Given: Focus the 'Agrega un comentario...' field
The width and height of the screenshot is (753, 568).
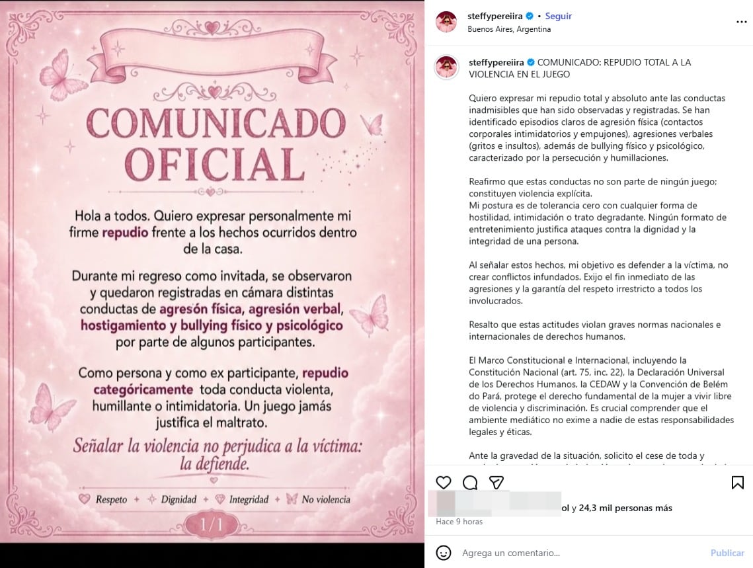Looking at the screenshot, I should coord(581,553).
